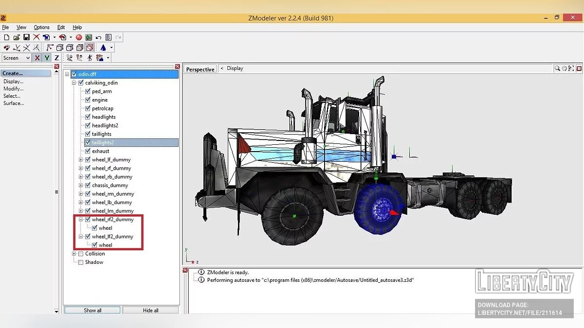Toggle visibility checkbox for exhaust
Image resolution: width=584 pixels, height=328 pixels.
pyautogui.click(x=88, y=151)
